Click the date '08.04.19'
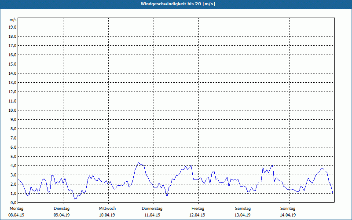 coord(16,215)
